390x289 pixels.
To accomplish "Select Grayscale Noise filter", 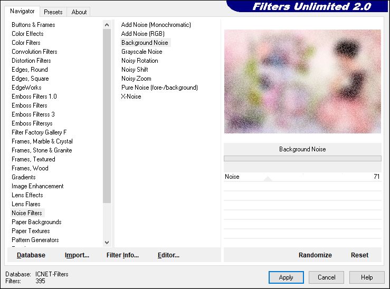I will tap(142, 52).
